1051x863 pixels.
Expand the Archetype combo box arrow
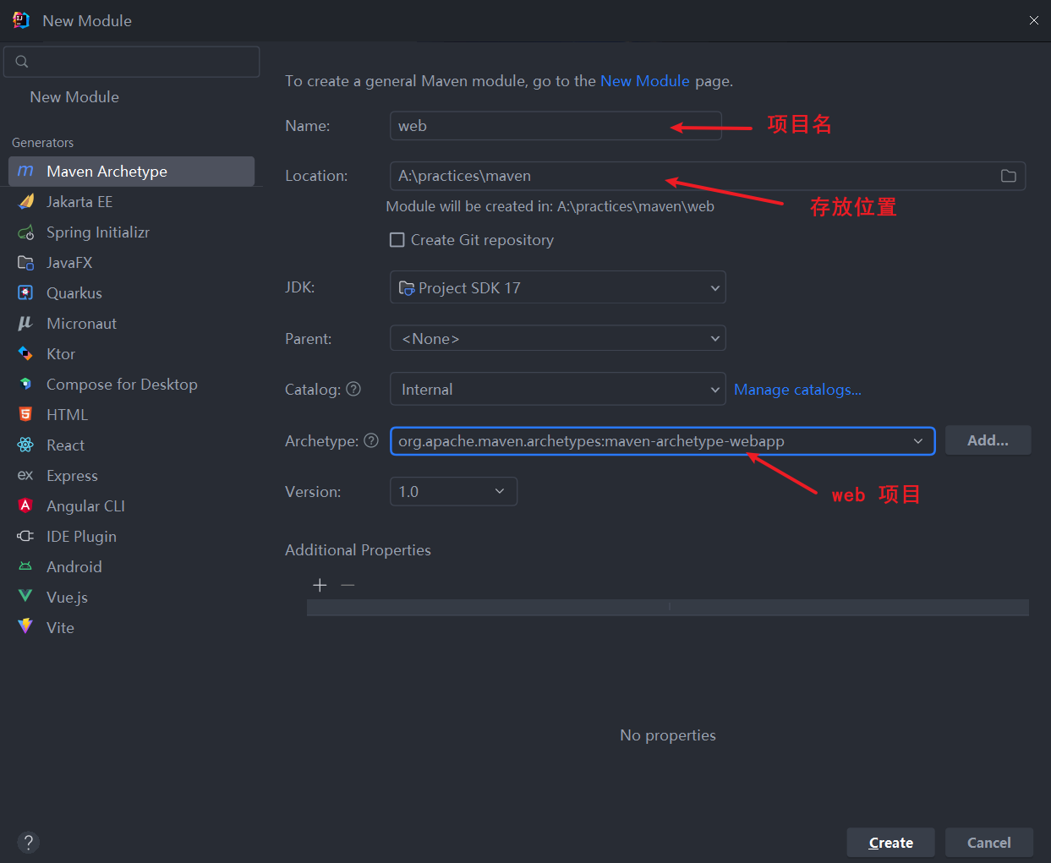[918, 441]
